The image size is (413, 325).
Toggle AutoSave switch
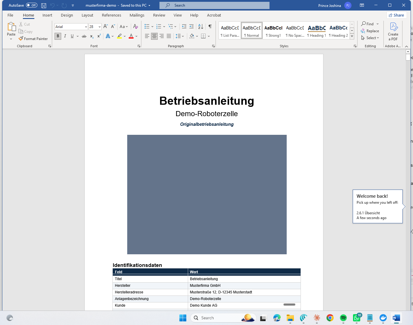[x=32, y=5]
